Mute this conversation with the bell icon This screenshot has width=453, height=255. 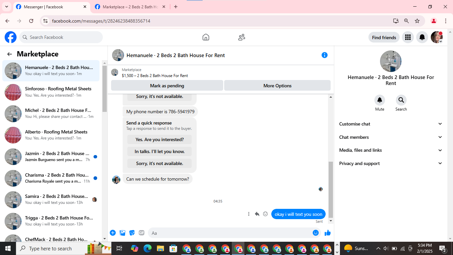(x=380, y=100)
